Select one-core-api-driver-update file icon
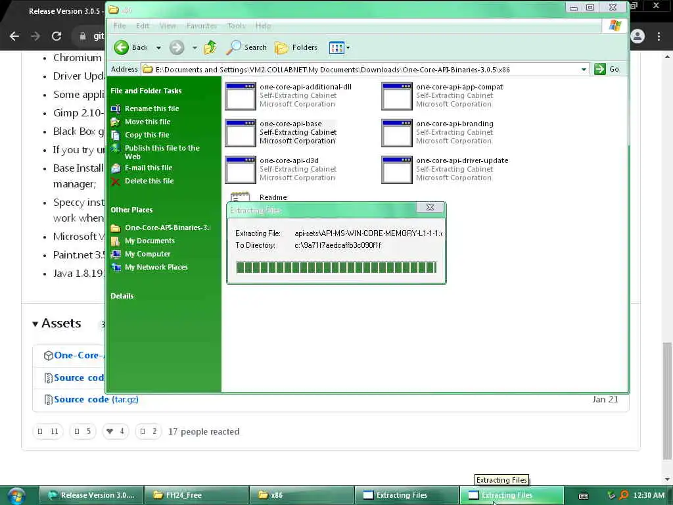Image resolution: width=673 pixels, height=505 pixels. tap(396, 170)
